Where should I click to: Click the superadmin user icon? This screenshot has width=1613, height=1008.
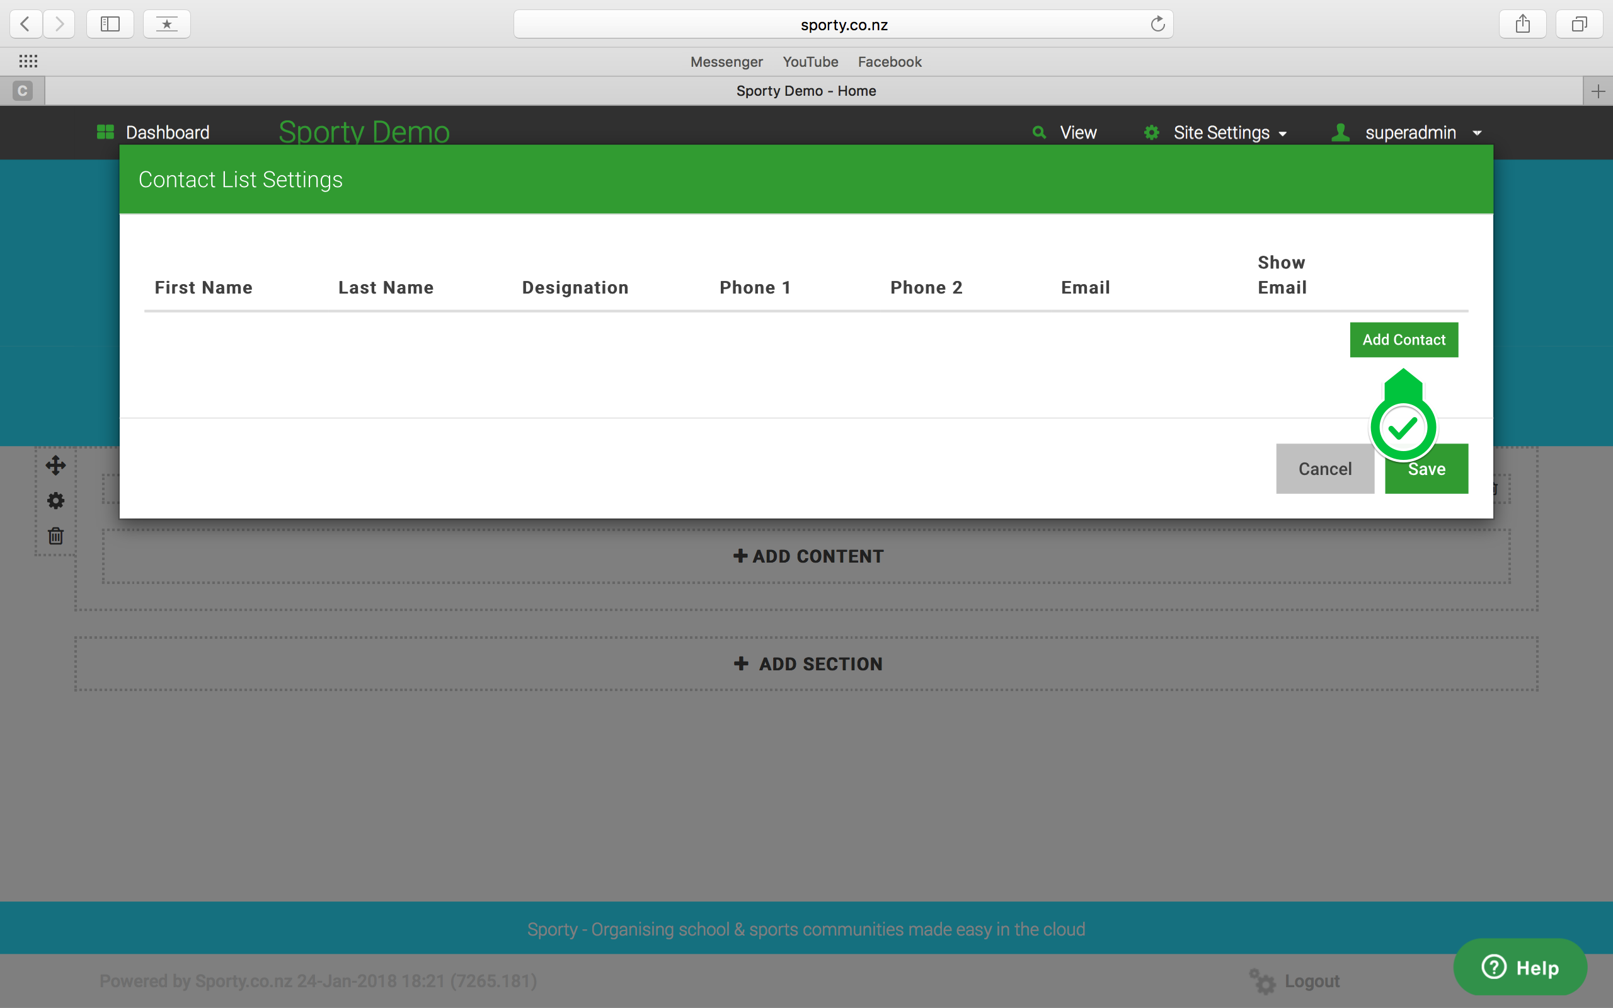point(1340,132)
